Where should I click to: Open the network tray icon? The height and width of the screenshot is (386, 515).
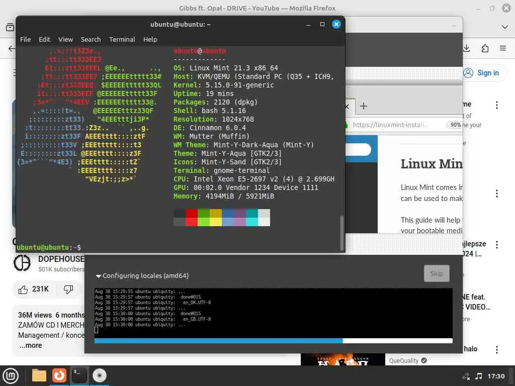coord(466,376)
